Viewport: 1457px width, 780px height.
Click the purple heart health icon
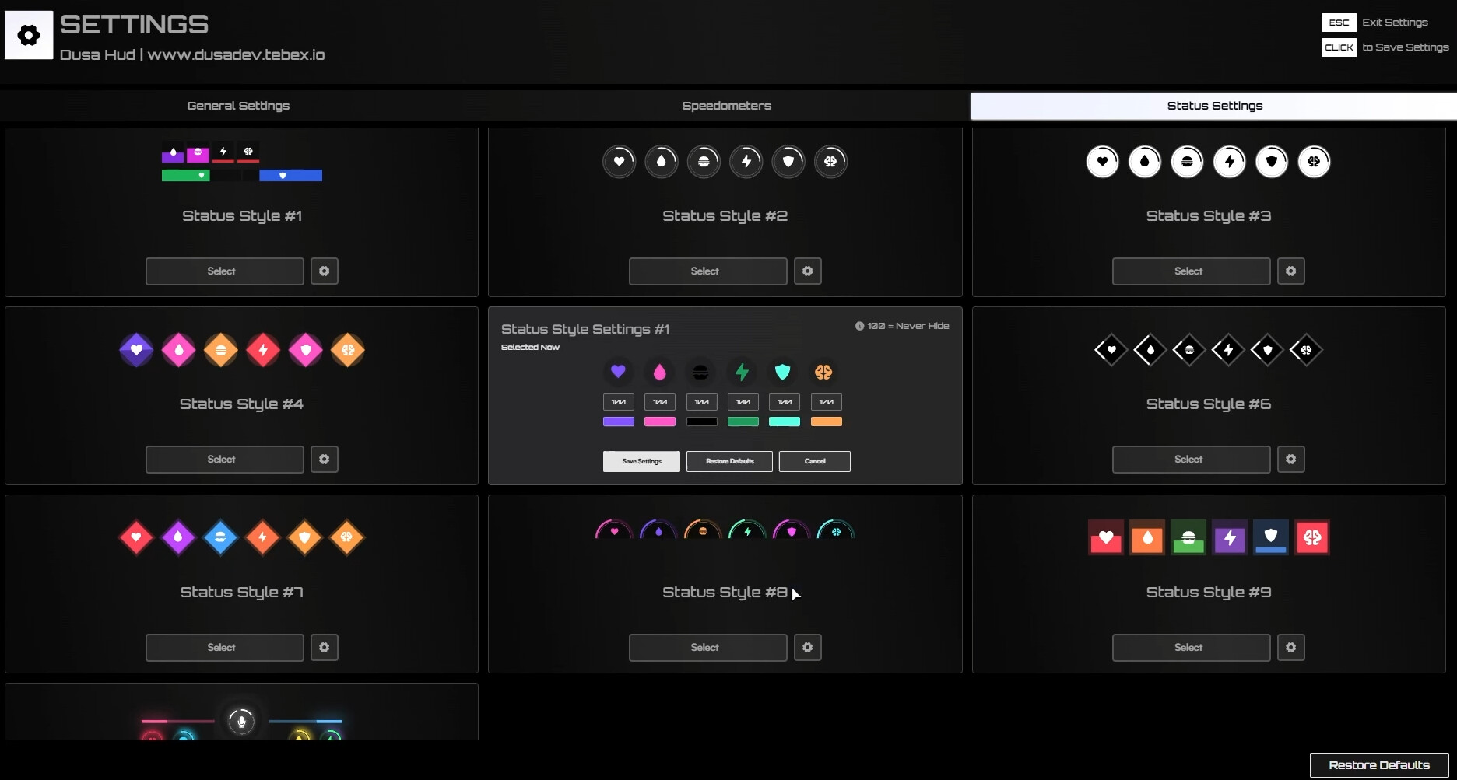click(618, 373)
